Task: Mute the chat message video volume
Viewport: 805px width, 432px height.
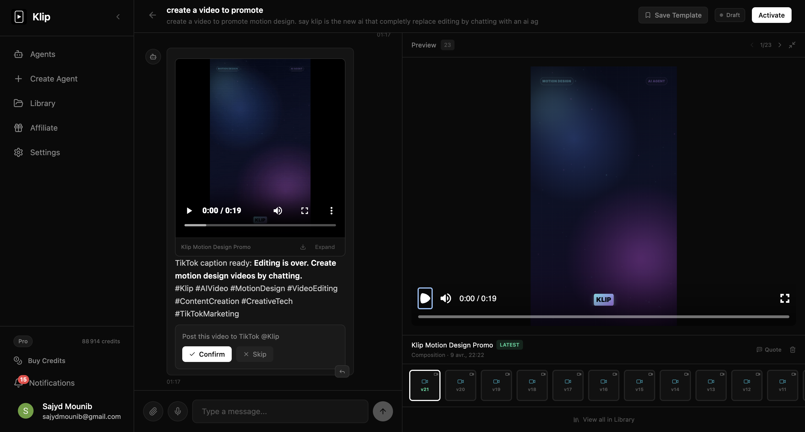Action: [278, 210]
